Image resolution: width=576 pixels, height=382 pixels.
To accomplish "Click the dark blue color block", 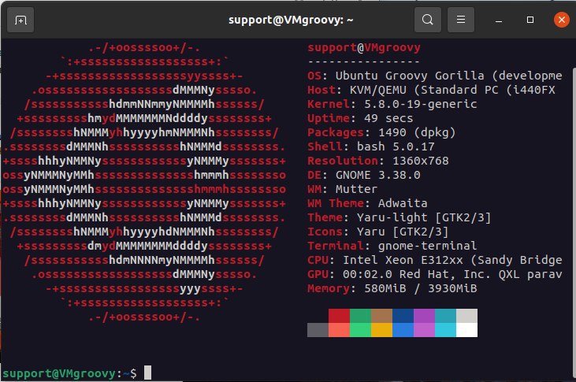I will (403, 316).
